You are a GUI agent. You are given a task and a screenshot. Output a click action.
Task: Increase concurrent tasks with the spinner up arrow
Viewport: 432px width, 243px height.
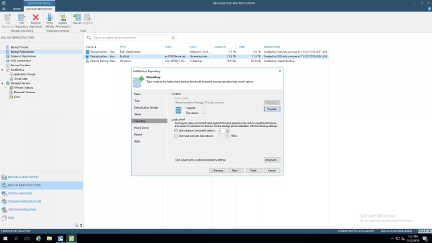click(227, 130)
